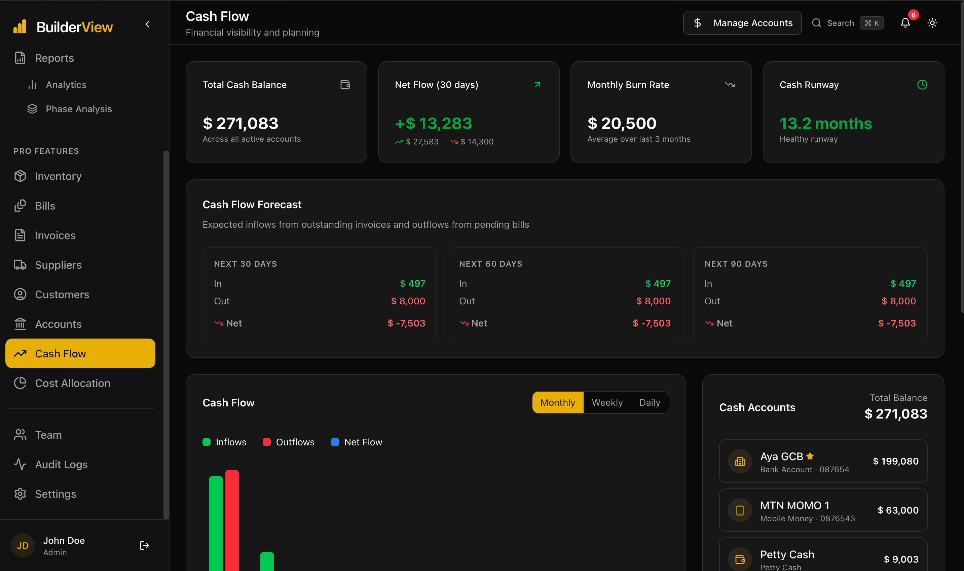Viewport: 964px width, 571px height.
Task: Open the Team page link
Action: [x=80, y=435]
